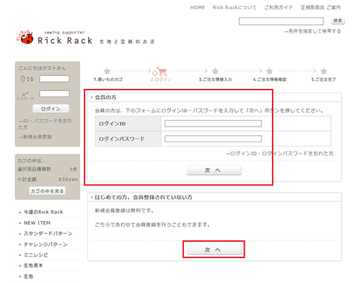Click the star icon above 5.ご注文完了
The width and height of the screenshot is (355, 283).
point(324,71)
